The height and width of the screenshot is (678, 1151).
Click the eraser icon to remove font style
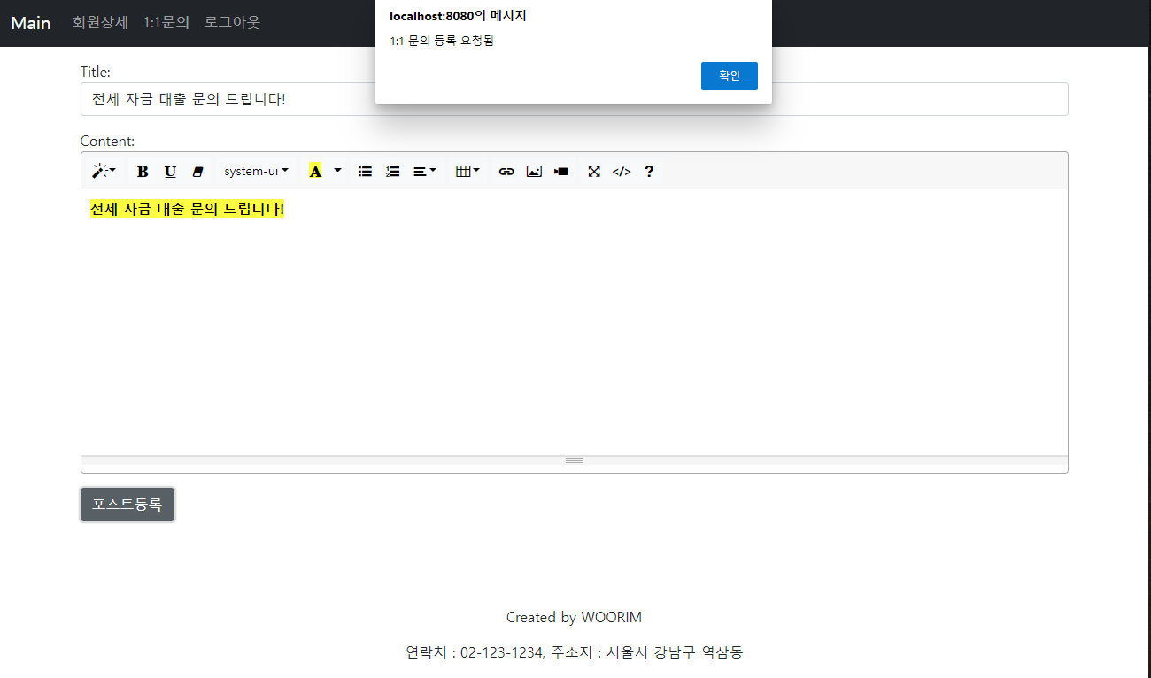click(x=198, y=172)
